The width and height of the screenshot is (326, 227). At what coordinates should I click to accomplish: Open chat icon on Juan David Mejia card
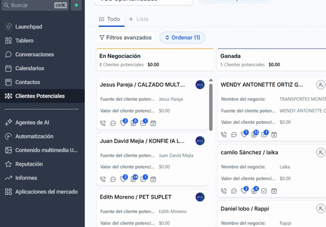(113, 179)
